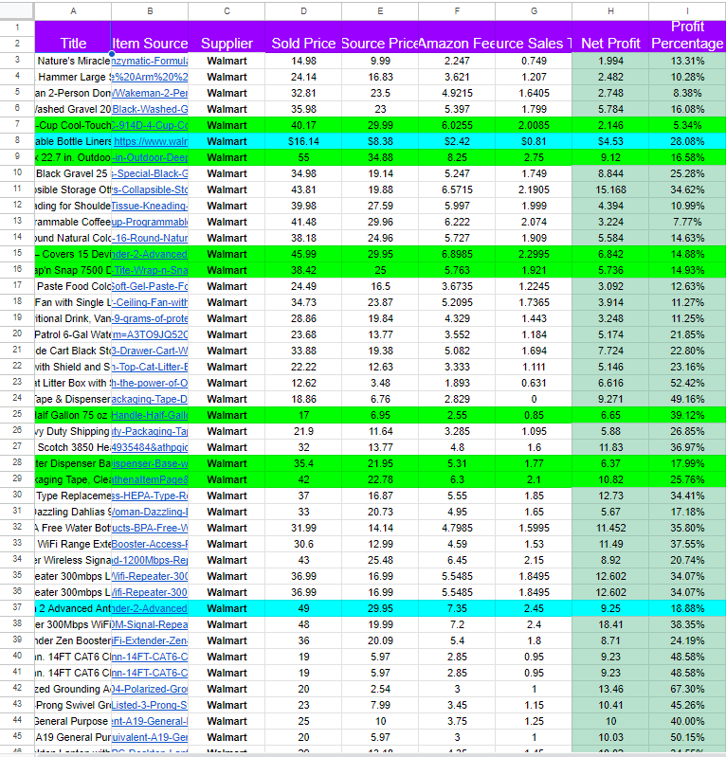The image size is (726, 757).
Task: Open the Nature's Miracle enzymatic formula link
Action: [150, 61]
